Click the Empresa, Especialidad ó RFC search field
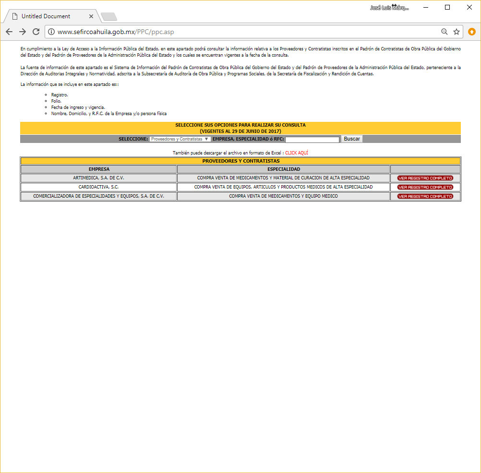This screenshot has height=473, width=481. (312, 140)
